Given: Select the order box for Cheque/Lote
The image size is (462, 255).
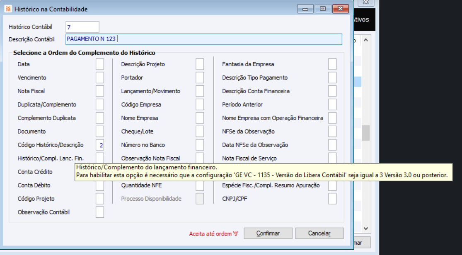Looking at the screenshot, I should click(199, 132).
